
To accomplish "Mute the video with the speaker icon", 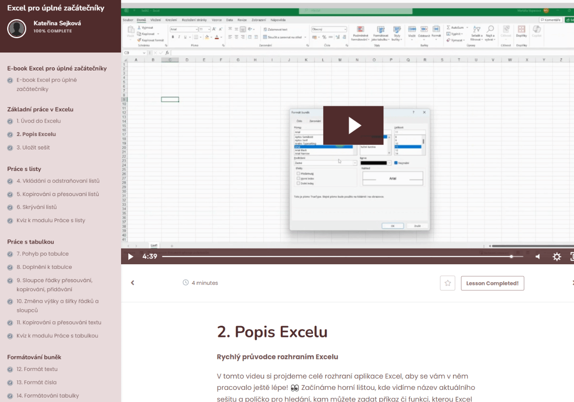I will coord(538,257).
